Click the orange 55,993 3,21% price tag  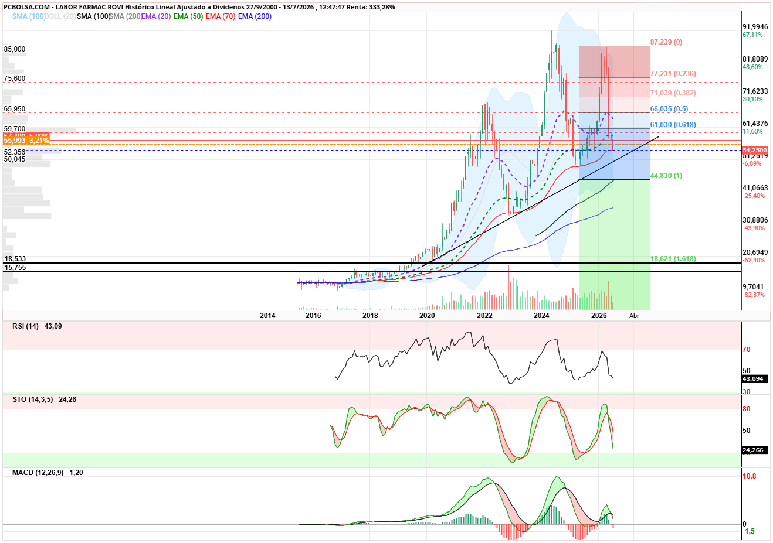tap(26, 141)
